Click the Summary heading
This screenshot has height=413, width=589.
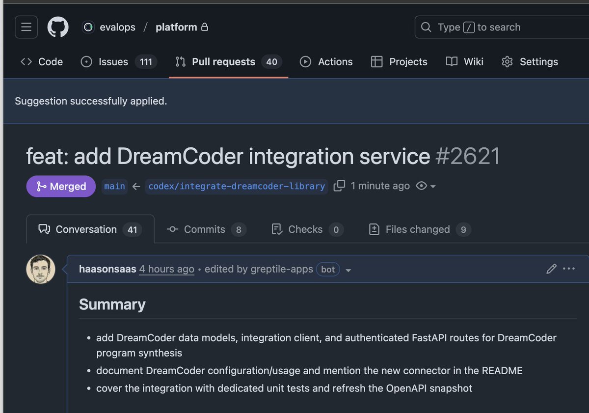tap(112, 304)
